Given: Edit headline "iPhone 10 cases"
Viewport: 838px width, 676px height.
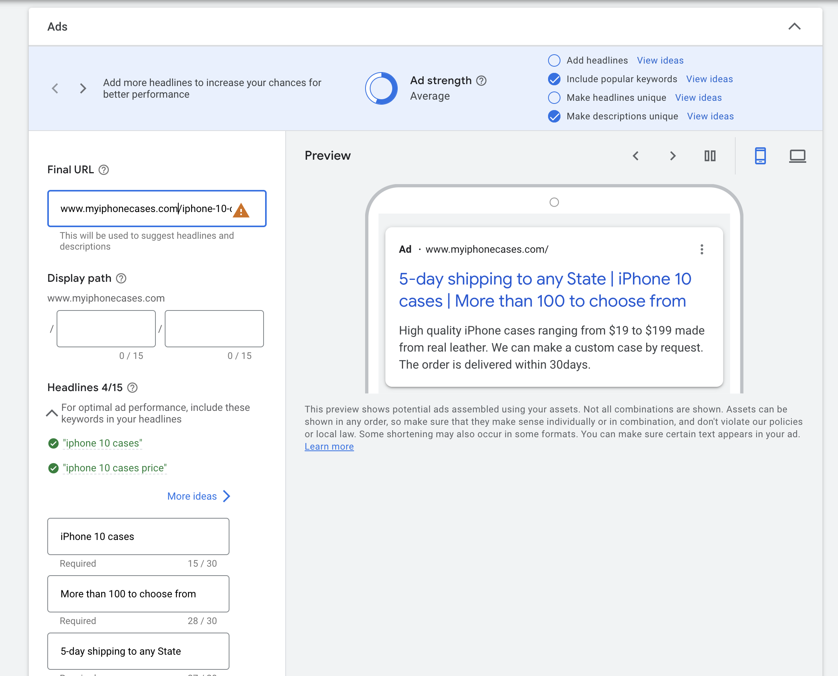Looking at the screenshot, I should [x=138, y=536].
